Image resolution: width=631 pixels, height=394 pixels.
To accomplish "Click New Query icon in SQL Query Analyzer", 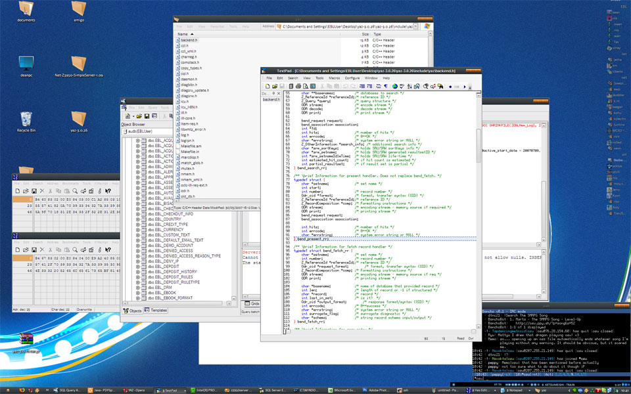I will pyautogui.click(x=128, y=116).
